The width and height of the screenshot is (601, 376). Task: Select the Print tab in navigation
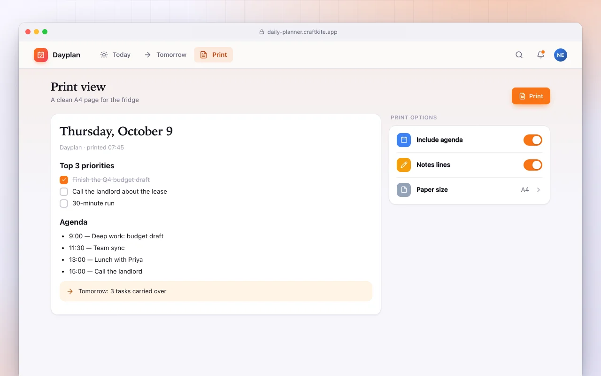tap(213, 55)
